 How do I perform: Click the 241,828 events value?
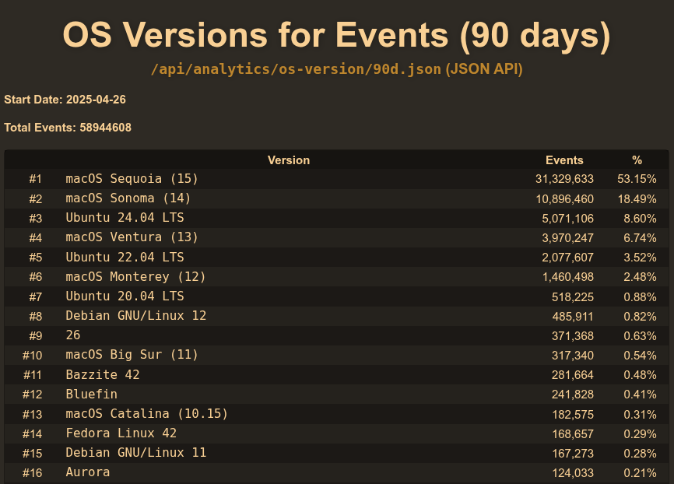(x=573, y=395)
